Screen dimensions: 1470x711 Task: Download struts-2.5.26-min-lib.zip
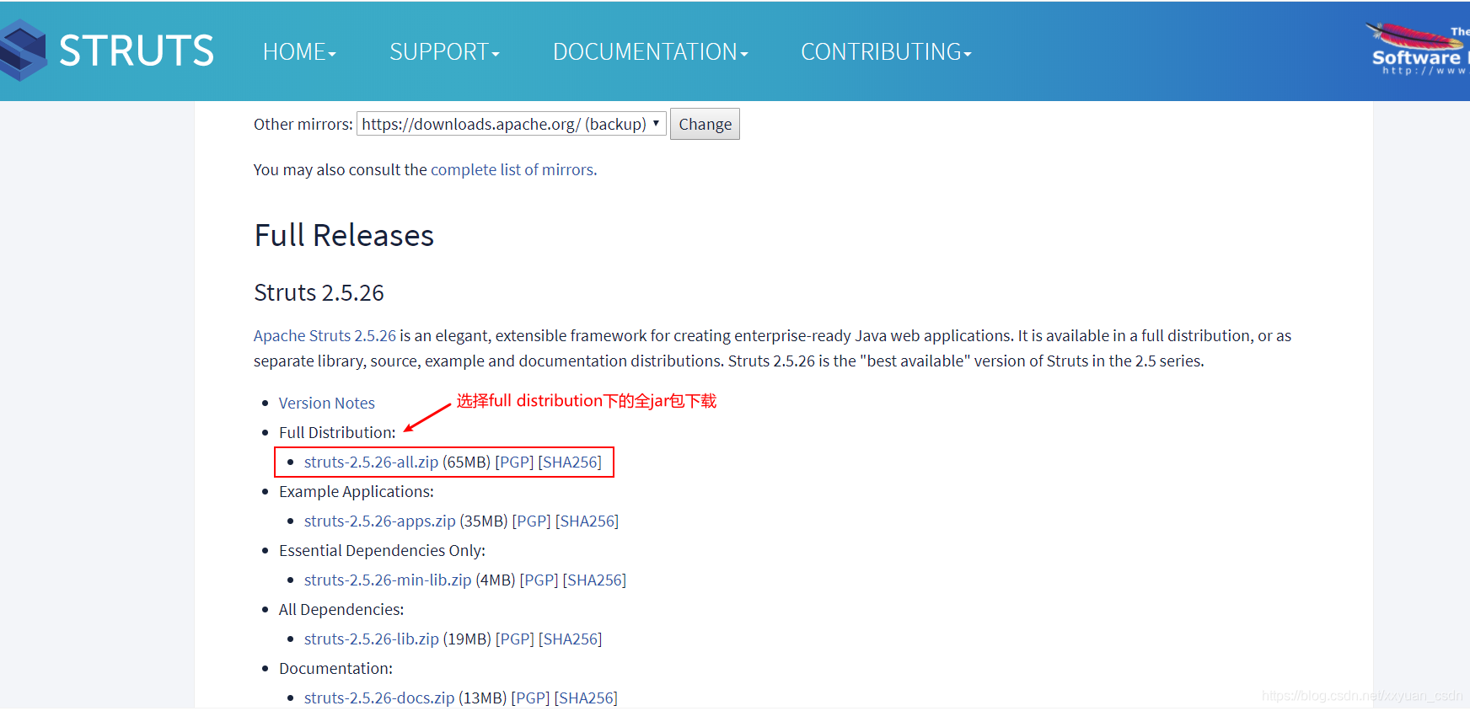click(388, 580)
